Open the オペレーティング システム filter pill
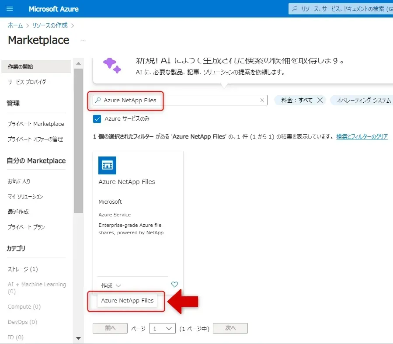This screenshot has height=344, width=393. (363, 100)
